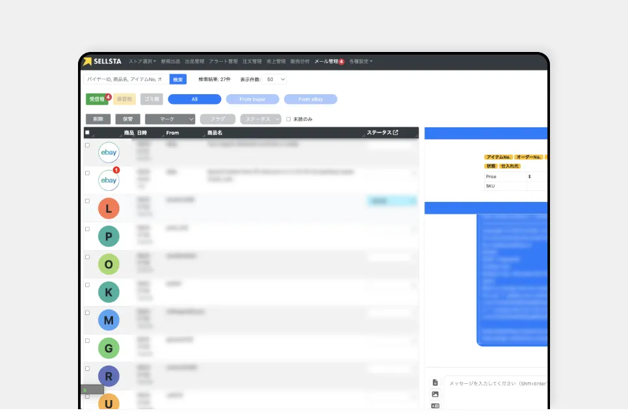
Task: Select the 'L' sender avatar
Action: click(x=109, y=208)
